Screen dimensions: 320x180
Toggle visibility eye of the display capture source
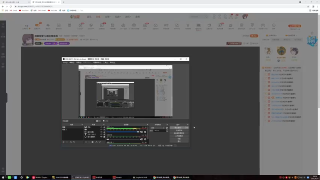click(x=101, y=137)
